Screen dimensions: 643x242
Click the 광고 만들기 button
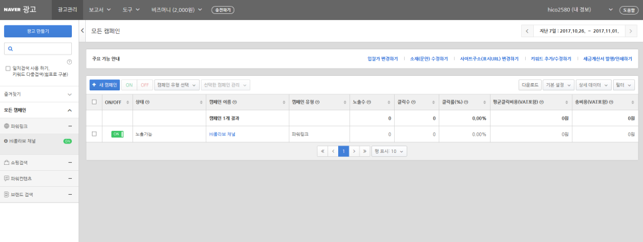[x=38, y=31]
